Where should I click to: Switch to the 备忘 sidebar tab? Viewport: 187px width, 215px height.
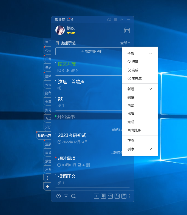(48, 67)
